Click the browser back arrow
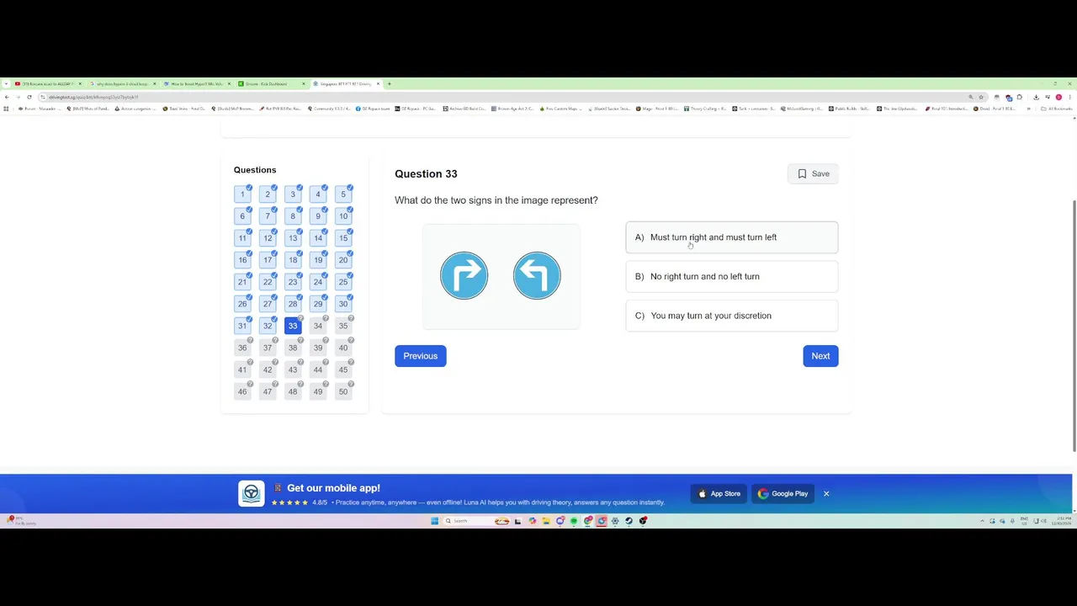1077x606 pixels. tap(7, 97)
